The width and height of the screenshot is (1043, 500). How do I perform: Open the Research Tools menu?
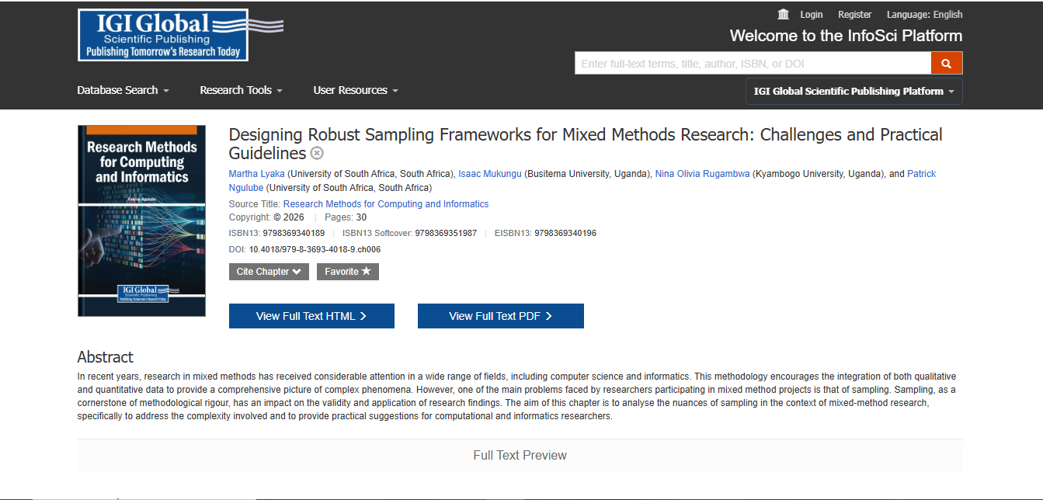[x=241, y=90]
